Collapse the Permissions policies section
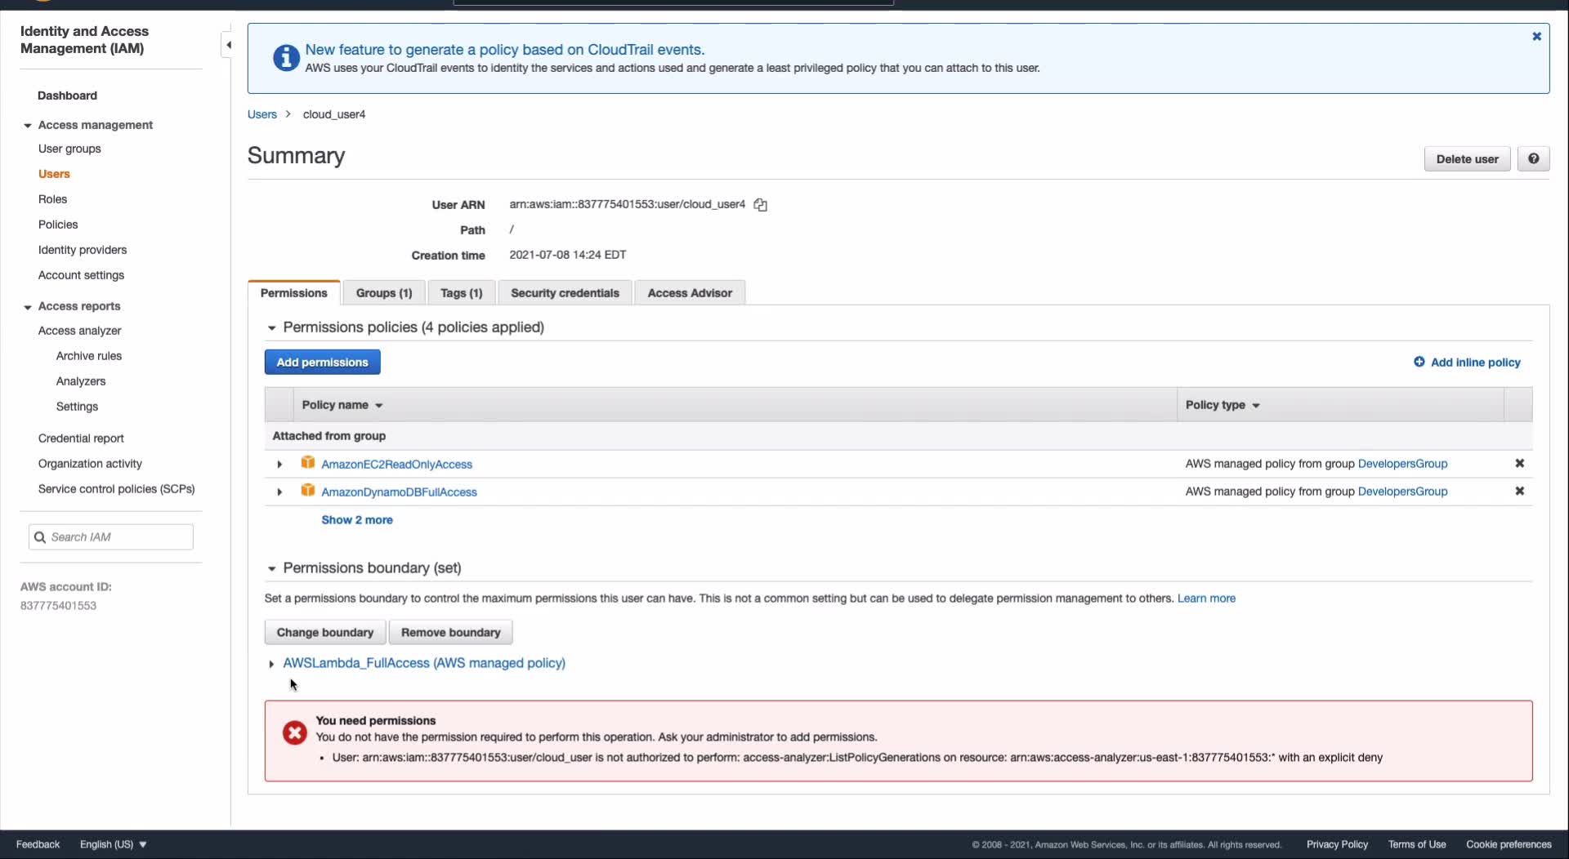The image size is (1569, 859). pyautogui.click(x=271, y=328)
